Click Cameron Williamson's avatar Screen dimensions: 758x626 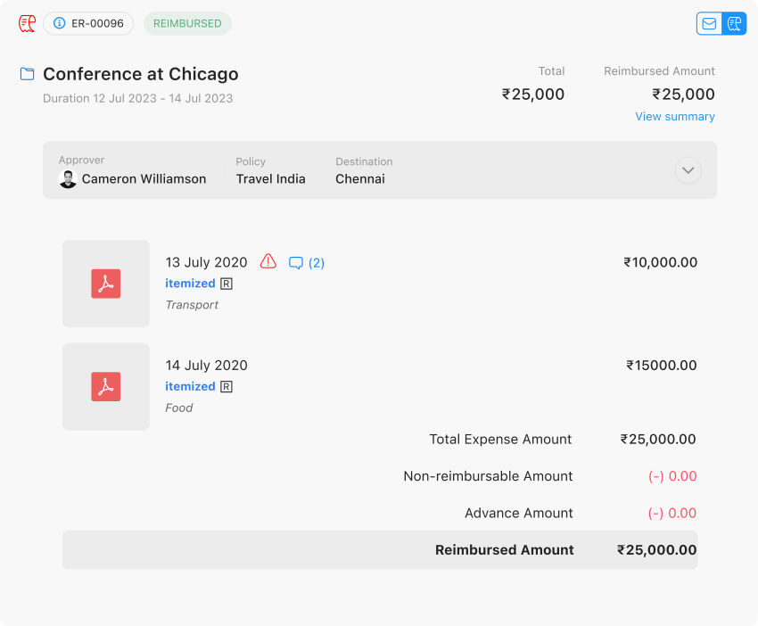click(68, 179)
